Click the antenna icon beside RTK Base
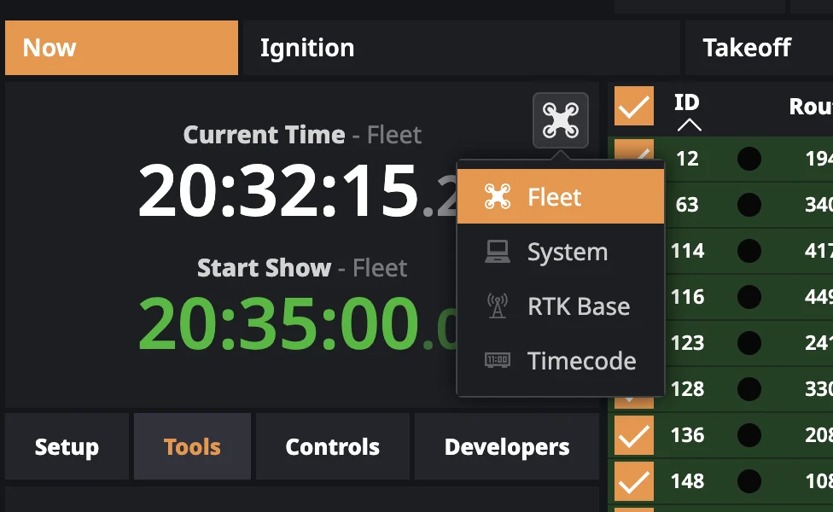 pyautogui.click(x=498, y=306)
